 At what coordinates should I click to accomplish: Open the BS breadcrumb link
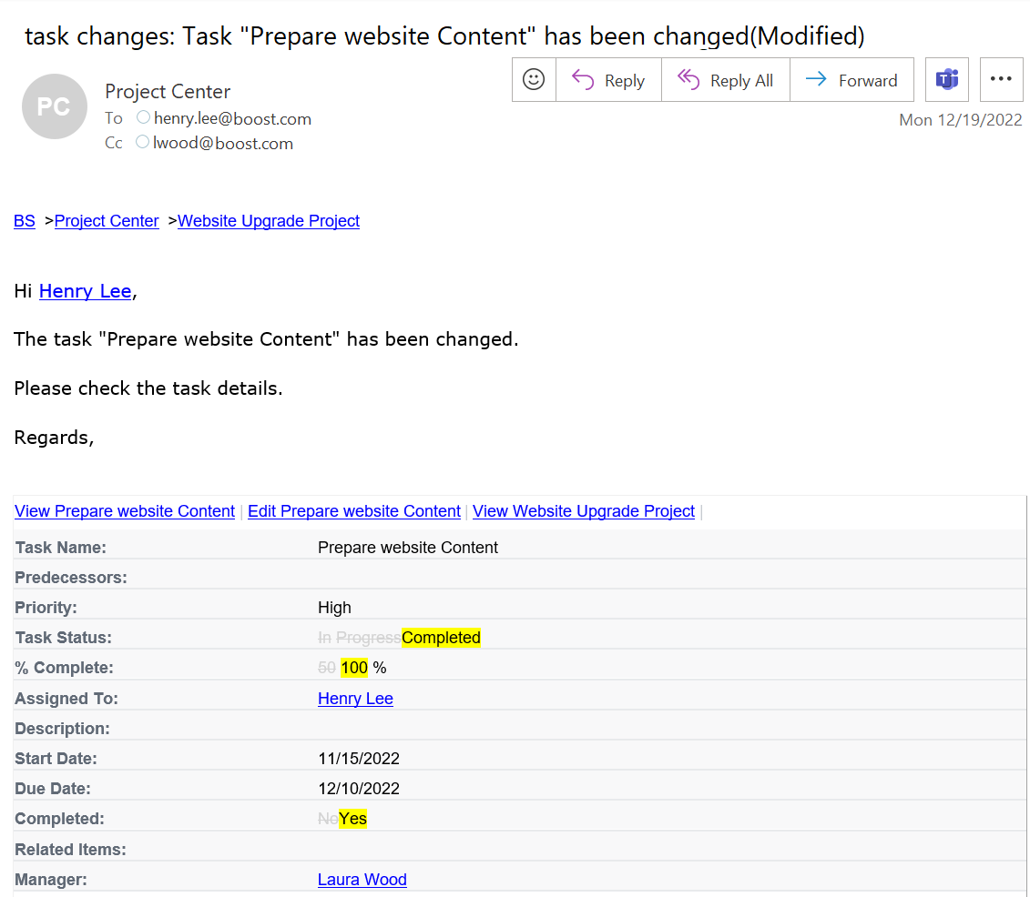point(25,221)
